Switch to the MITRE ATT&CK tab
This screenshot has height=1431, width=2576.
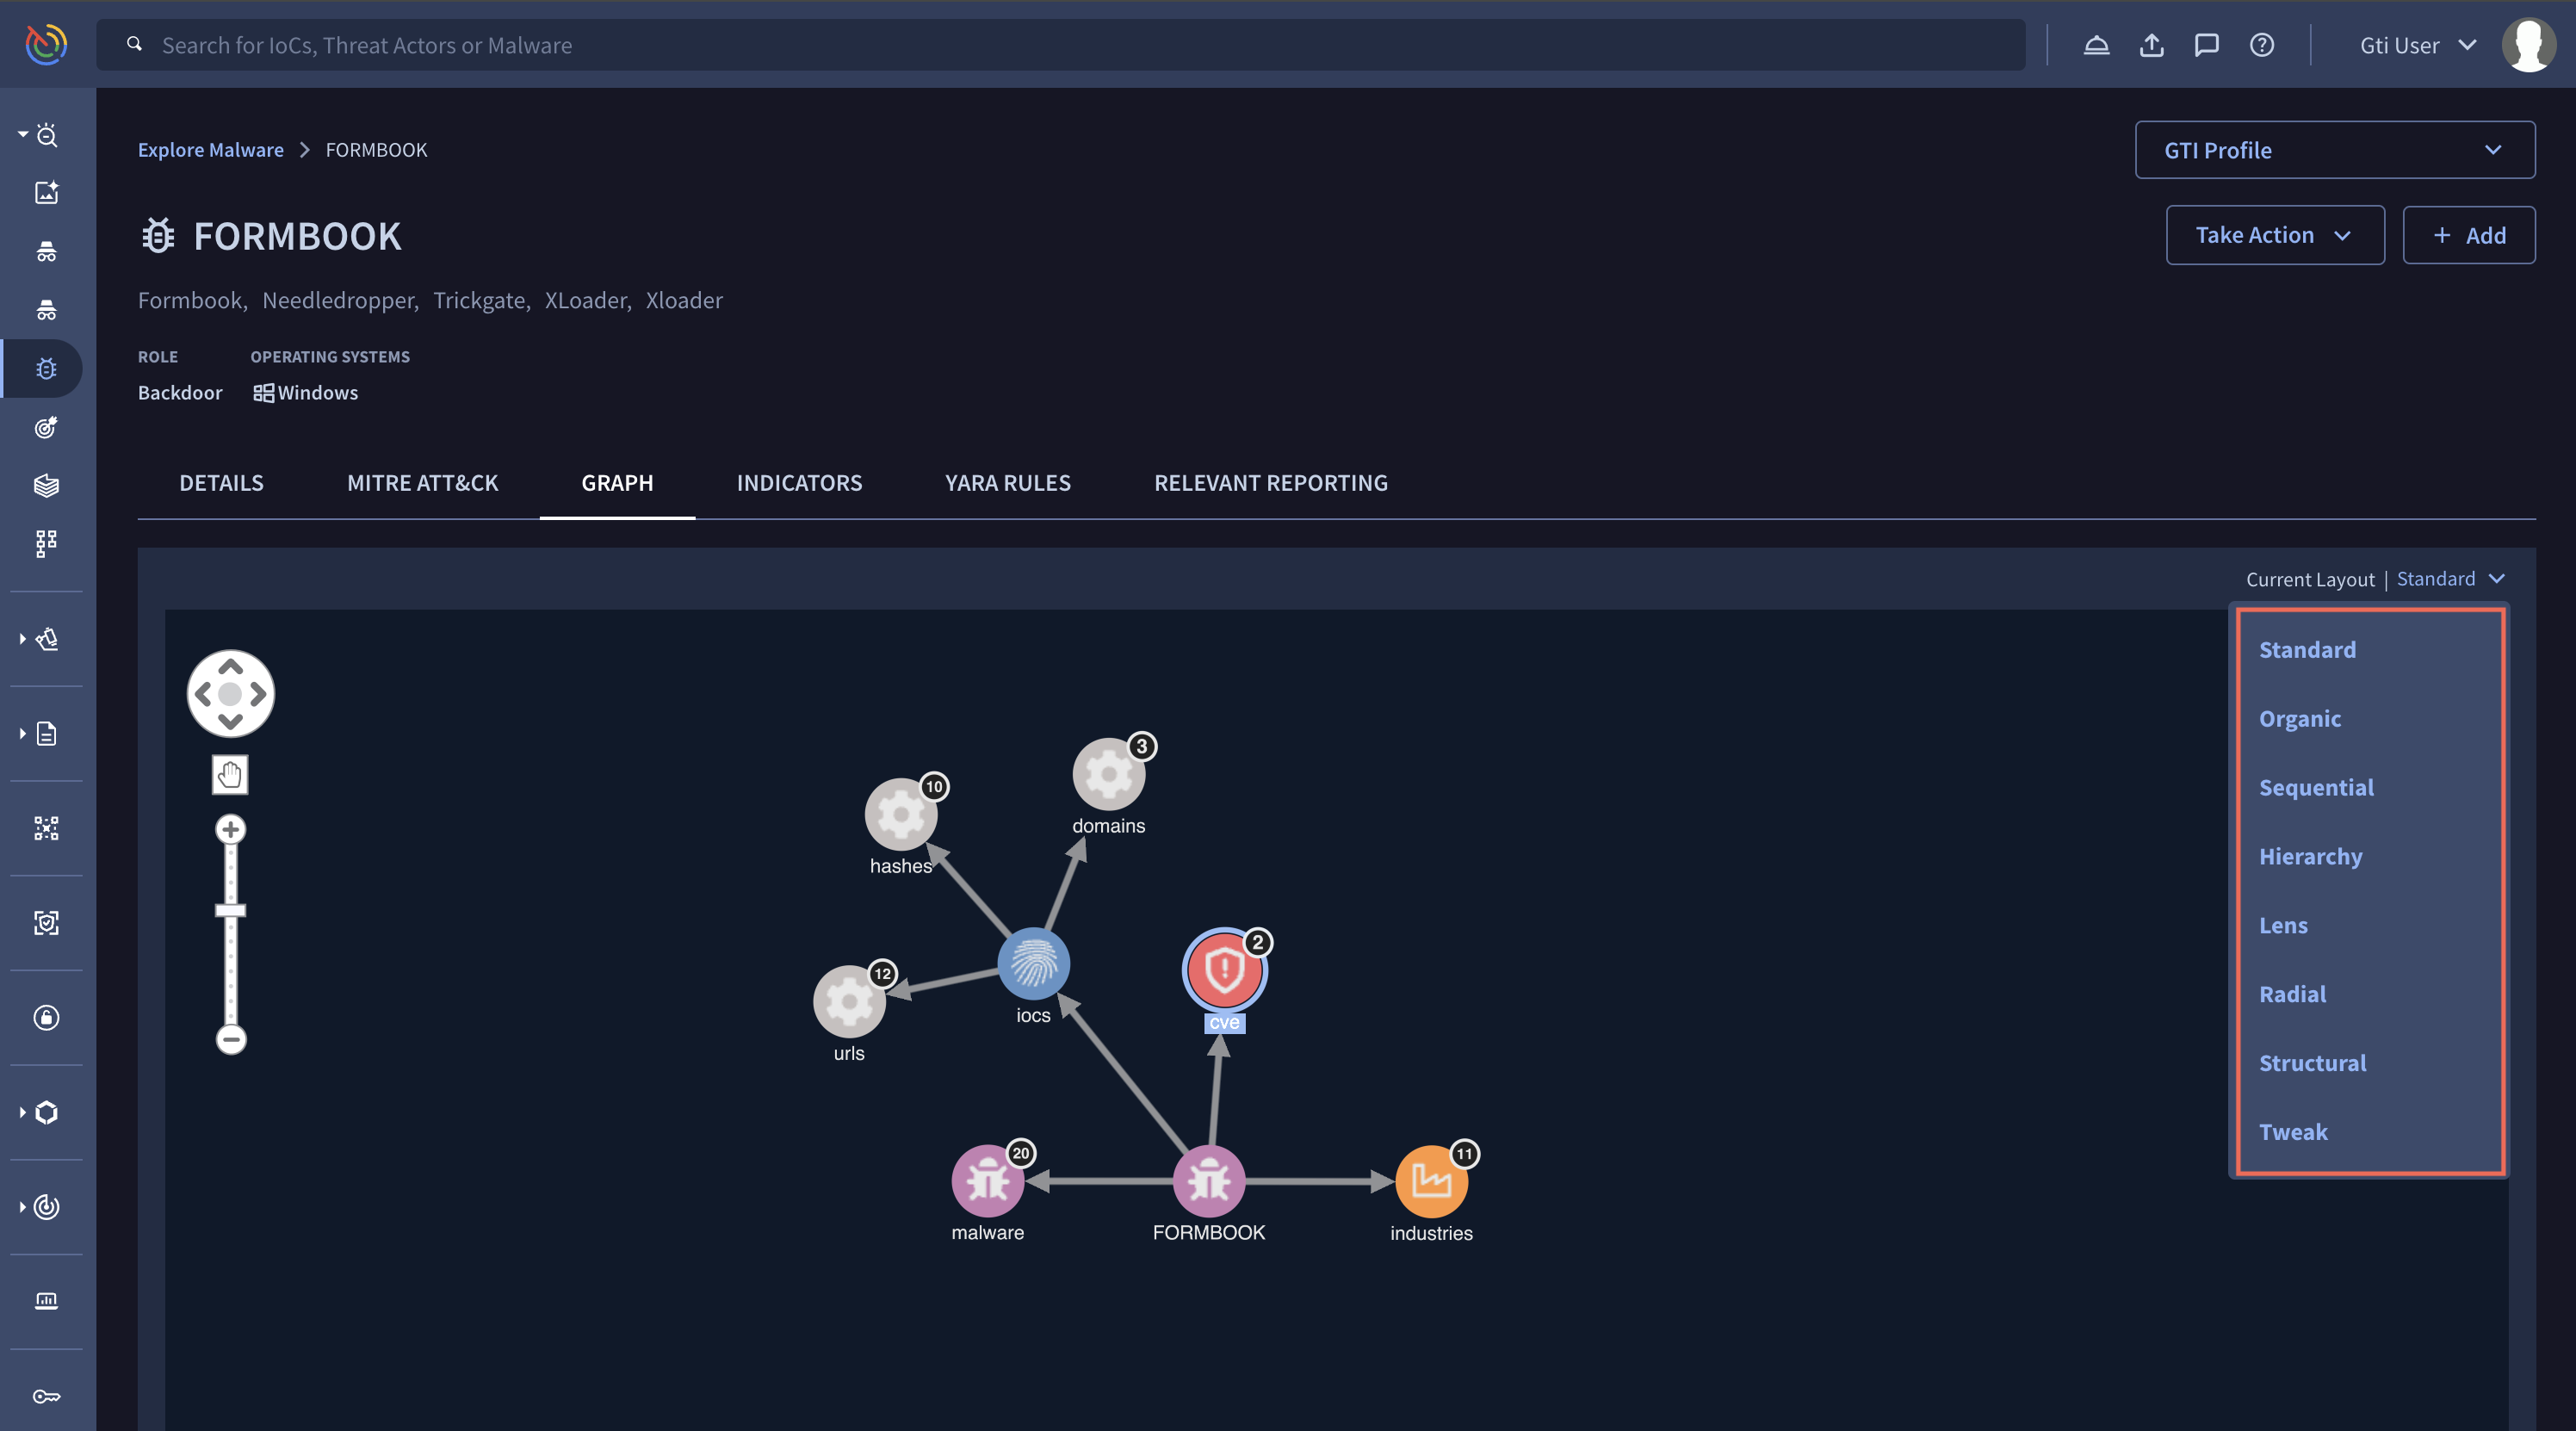tap(422, 483)
